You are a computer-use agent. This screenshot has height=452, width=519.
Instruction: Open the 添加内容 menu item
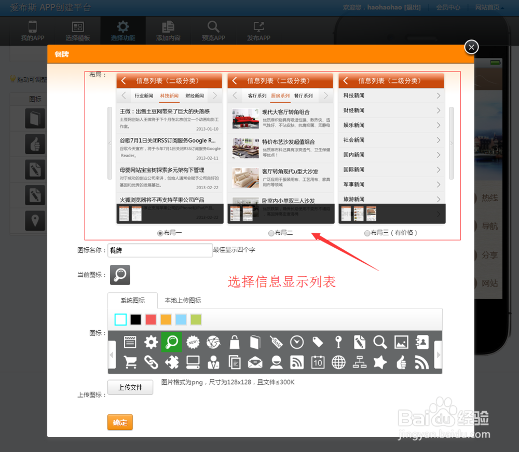[168, 31]
